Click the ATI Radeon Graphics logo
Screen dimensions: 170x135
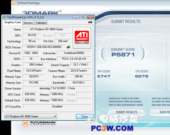(x=82, y=37)
